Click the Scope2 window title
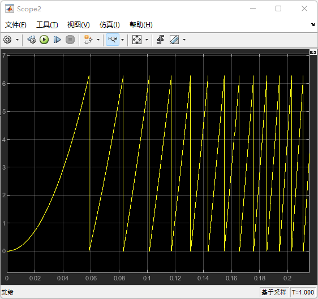 [x=29, y=9]
